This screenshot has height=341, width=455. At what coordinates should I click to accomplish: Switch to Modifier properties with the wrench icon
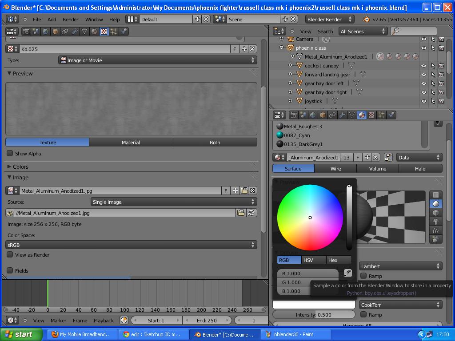pyautogui.click(x=343, y=115)
